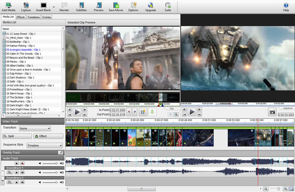The image size is (295, 192).
Task: Open Soundtrack 1 effects star button
Action: coord(17,172)
